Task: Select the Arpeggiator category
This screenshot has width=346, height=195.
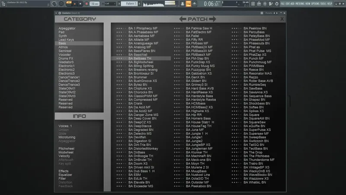Action: tap(67, 28)
